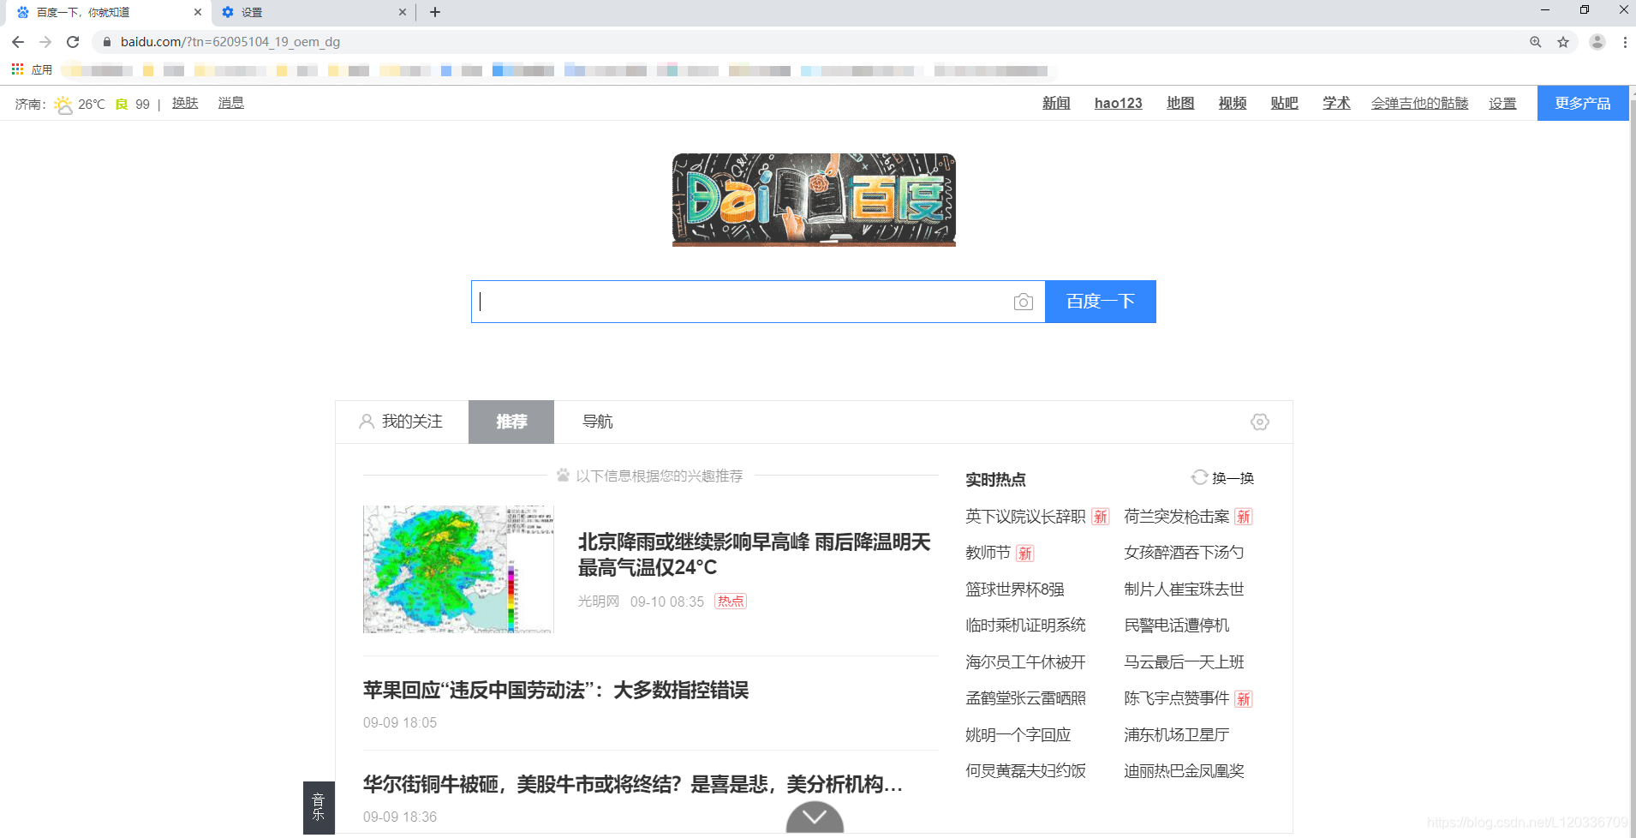
Task: Switch to the 导航 tab
Action: click(x=598, y=422)
